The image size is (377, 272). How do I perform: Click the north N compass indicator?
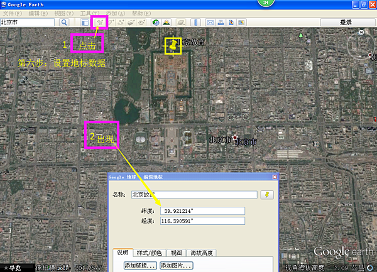[x=361, y=32]
